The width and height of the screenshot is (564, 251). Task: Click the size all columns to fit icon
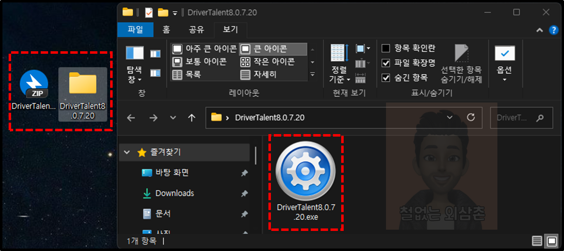[361, 78]
